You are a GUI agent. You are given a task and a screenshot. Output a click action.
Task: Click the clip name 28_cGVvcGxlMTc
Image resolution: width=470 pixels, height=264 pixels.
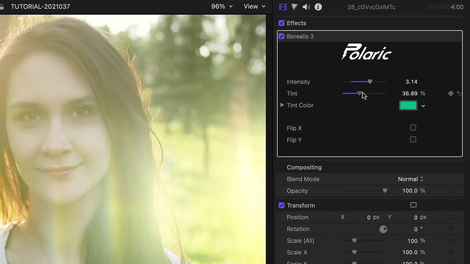[371, 7]
